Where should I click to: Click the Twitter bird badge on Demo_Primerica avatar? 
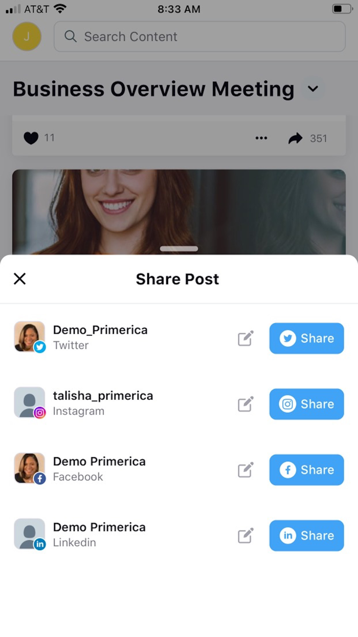(39, 347)
